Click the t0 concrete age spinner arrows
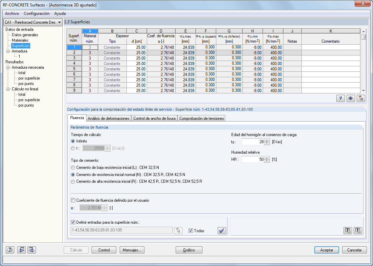This screenshot has height=266, width=373. (x=267, y=142)
